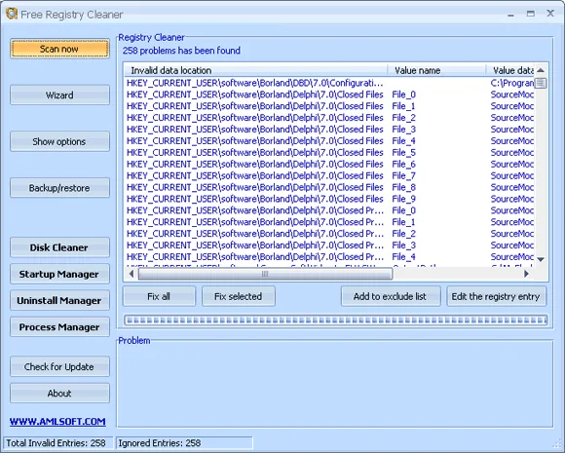
Task: Click the vertical scrollbar thumb grip
Action: tap(541, 83)
